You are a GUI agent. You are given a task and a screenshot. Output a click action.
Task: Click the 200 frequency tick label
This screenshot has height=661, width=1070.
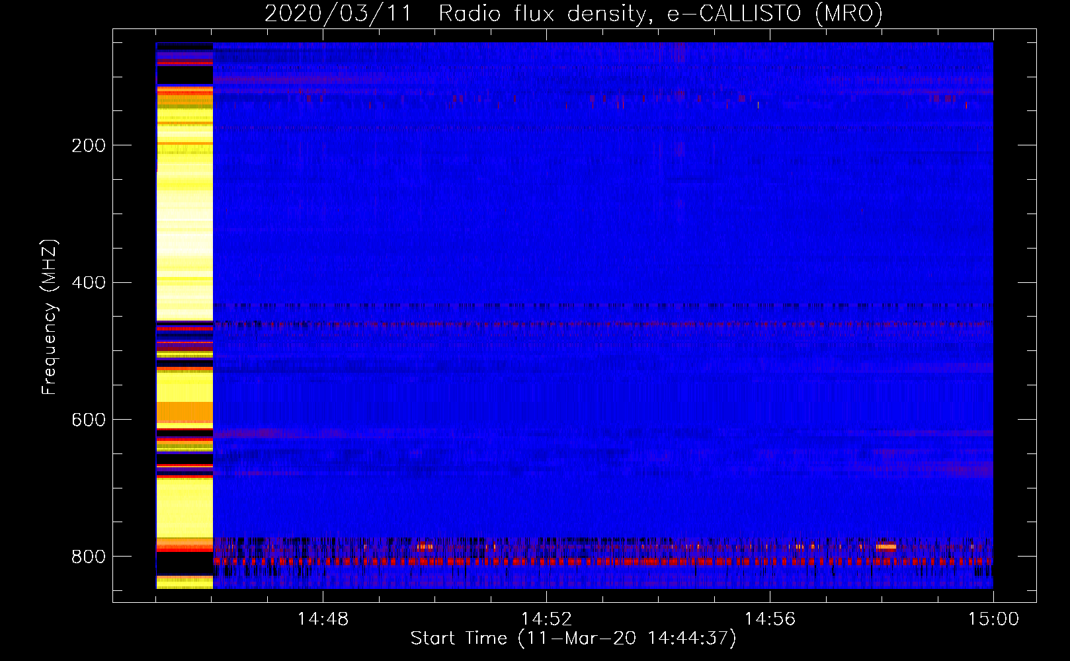pos(88,145)
